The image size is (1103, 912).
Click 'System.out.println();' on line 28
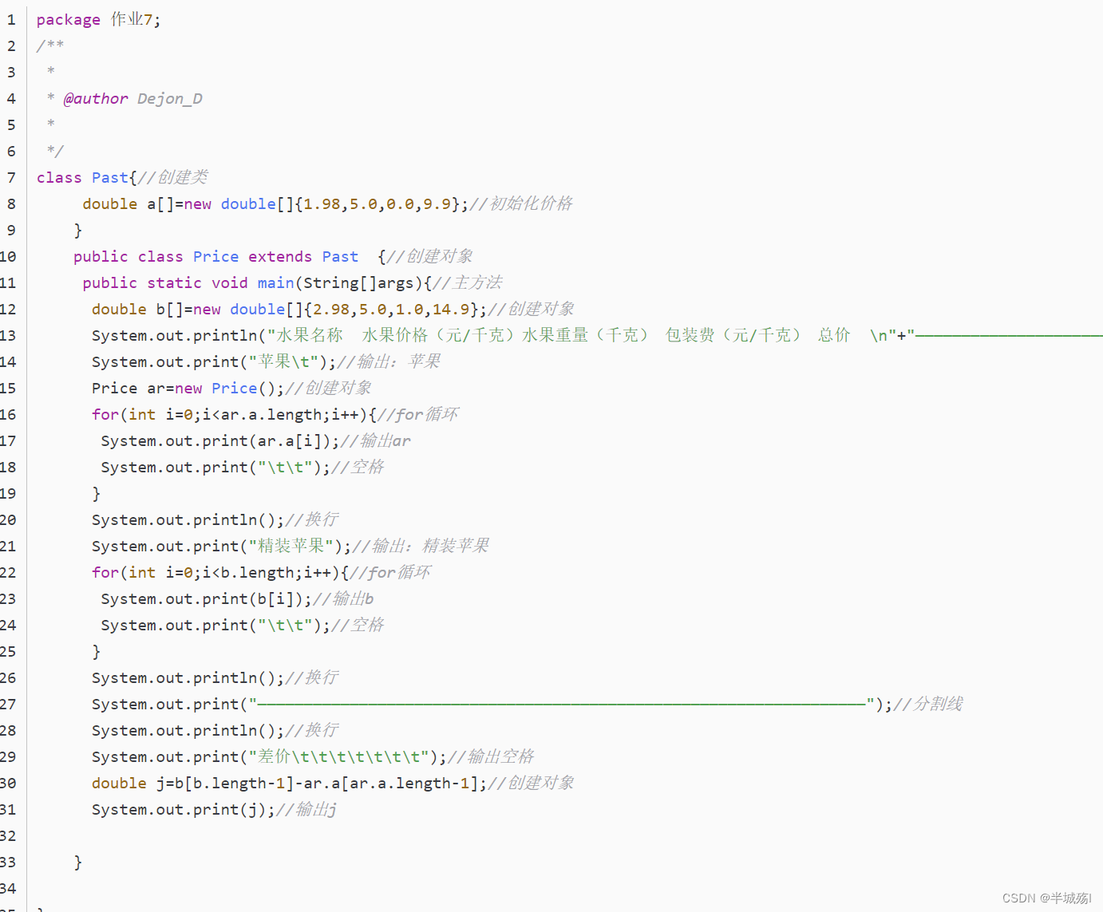[188, 730]
